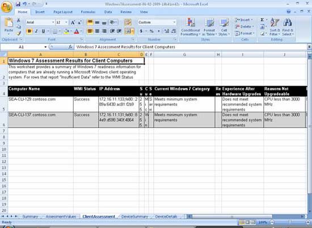This screenshot has height=228, width=312.
Task: Toggle Bold formatting
Action: tap(29, 31)
